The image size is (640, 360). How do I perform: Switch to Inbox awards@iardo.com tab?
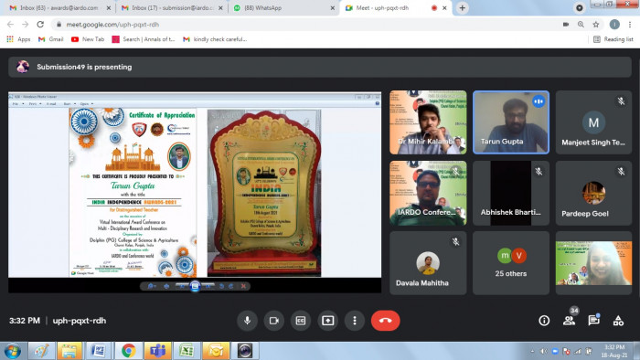59,7
